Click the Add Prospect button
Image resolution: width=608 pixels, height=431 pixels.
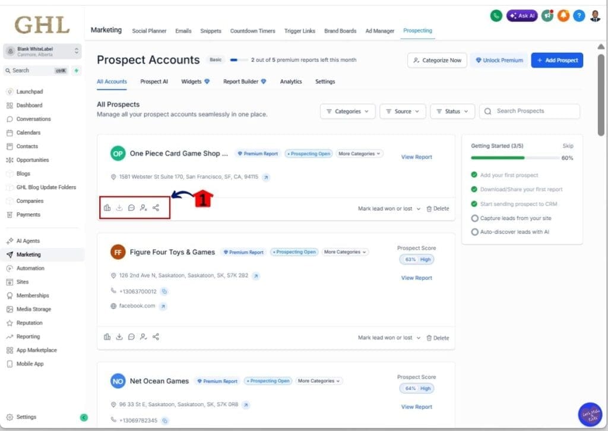click(x=557, y=60)
